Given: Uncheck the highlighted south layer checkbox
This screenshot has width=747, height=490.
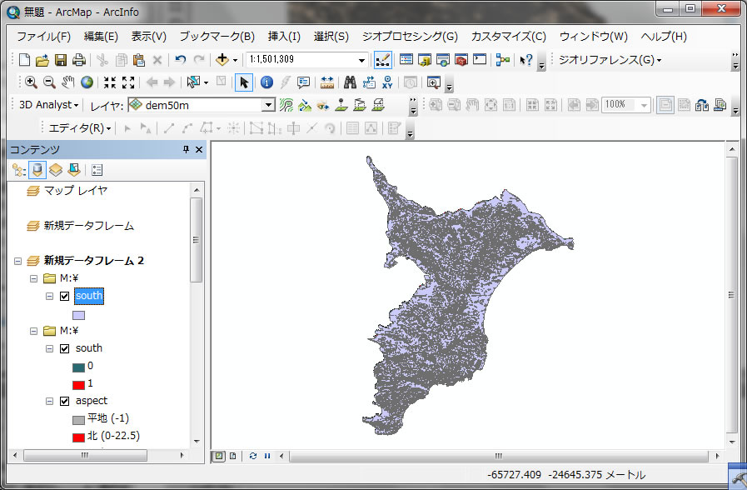Looking at the screenshot, I should (65, 296).
